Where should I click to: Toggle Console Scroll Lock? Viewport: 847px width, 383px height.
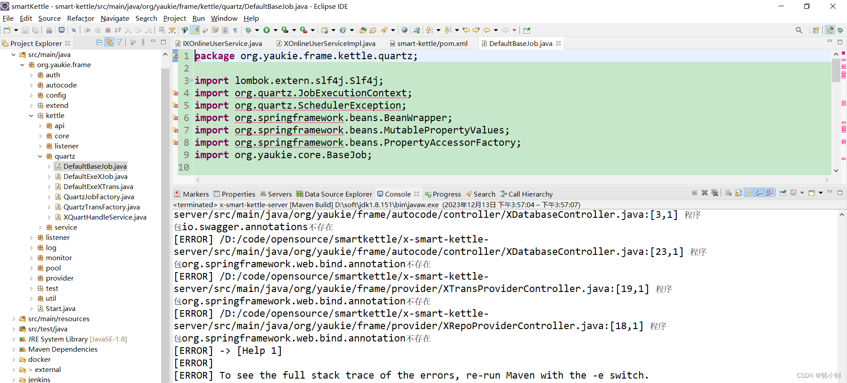click(x=738, y=193)
